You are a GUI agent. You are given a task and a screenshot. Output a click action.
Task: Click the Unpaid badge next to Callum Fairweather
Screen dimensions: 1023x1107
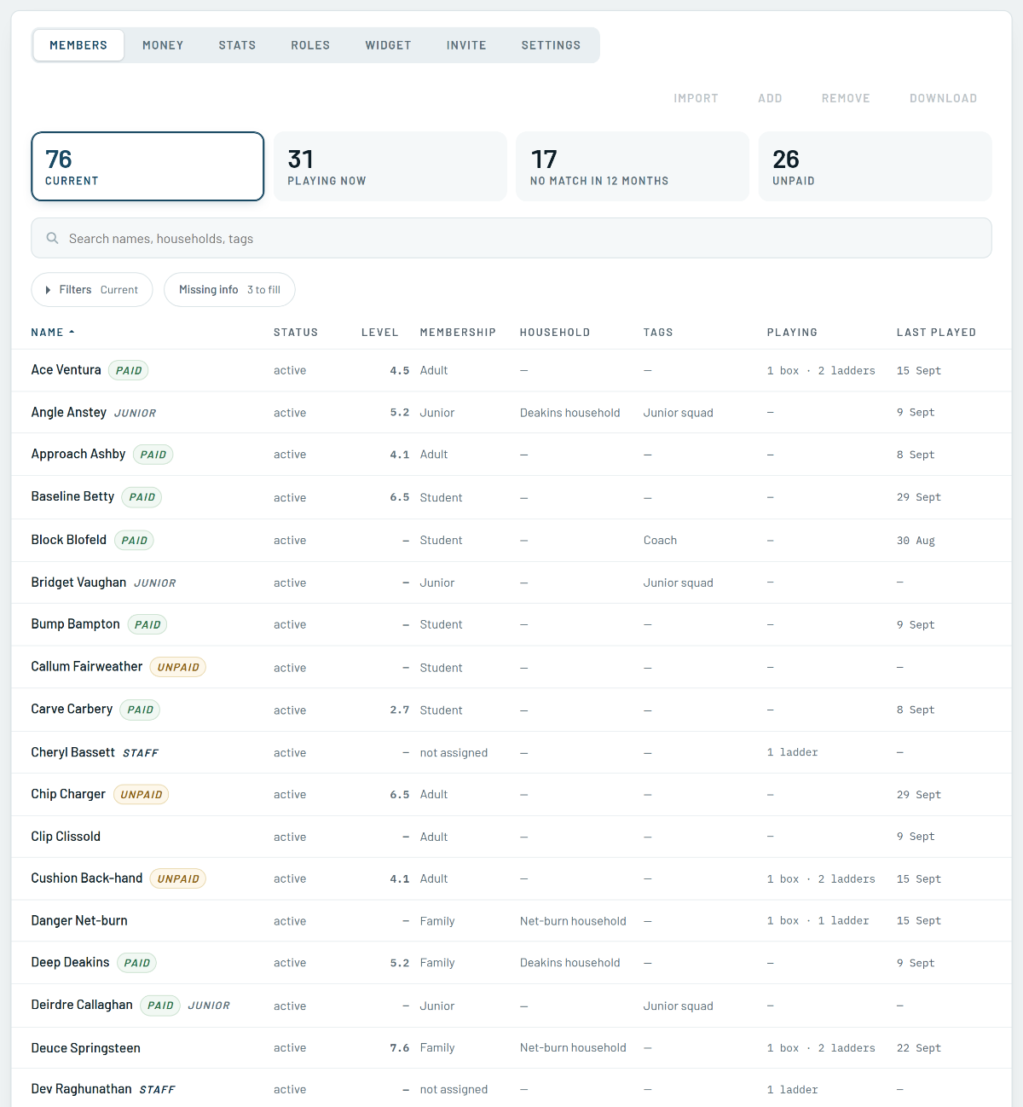click(178, 667)
